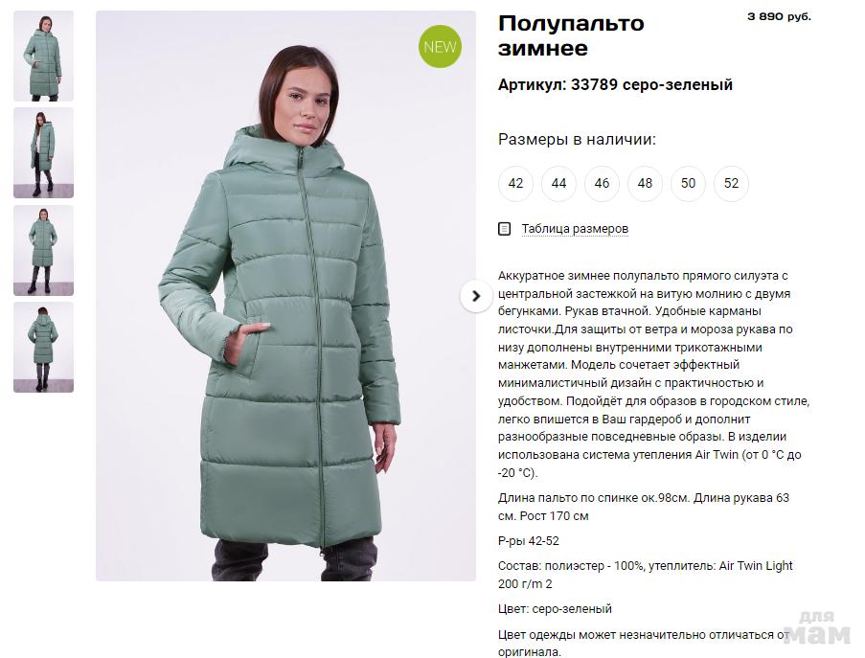
Task: Pick size 52
Action: (731, 183)
